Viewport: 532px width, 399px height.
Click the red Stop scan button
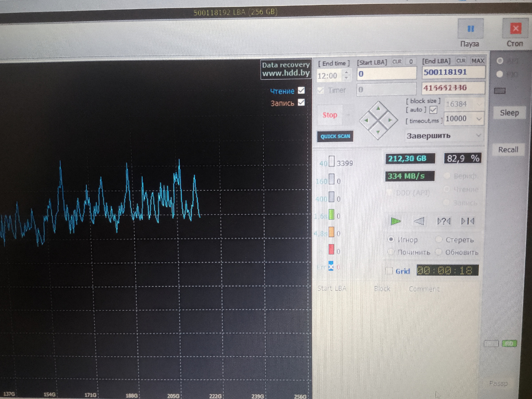(x=330, y=115)
